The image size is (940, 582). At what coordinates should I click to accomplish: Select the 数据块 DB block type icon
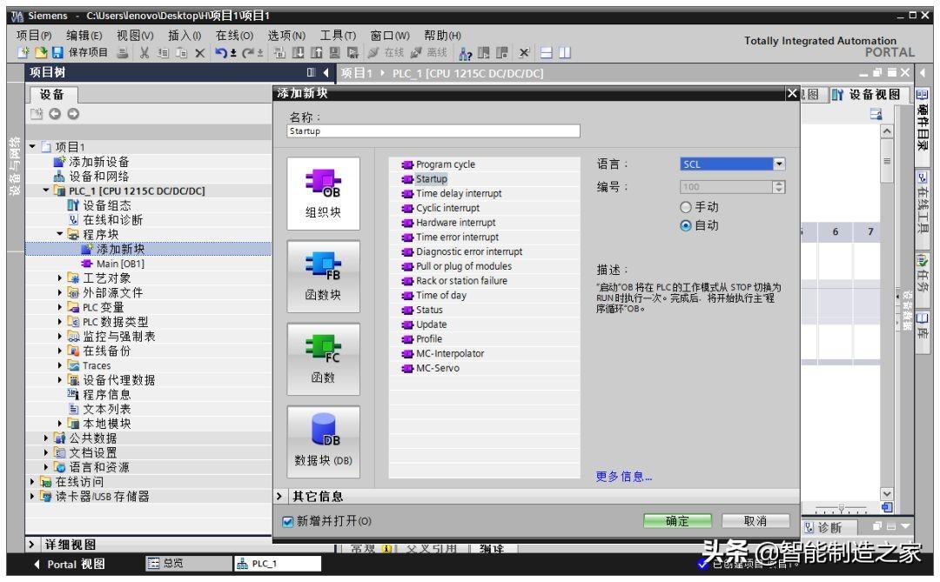tap(323, 442)
